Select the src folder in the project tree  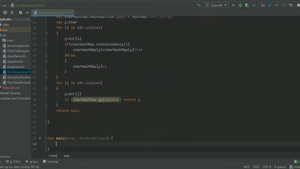(5, 35)
